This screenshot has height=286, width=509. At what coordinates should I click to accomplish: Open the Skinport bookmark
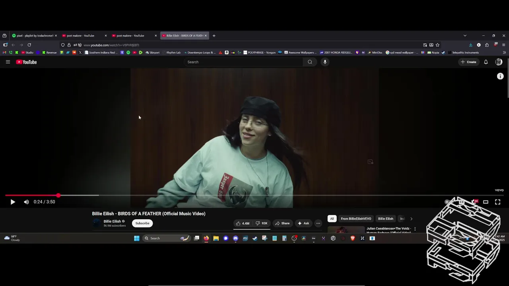point(152,52)
